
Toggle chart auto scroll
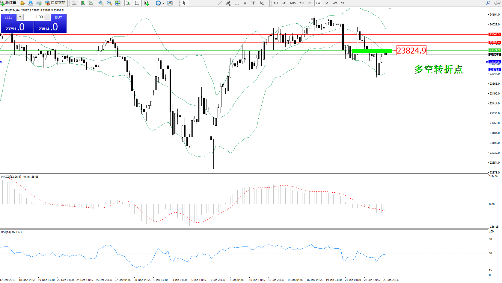(128, 3)
